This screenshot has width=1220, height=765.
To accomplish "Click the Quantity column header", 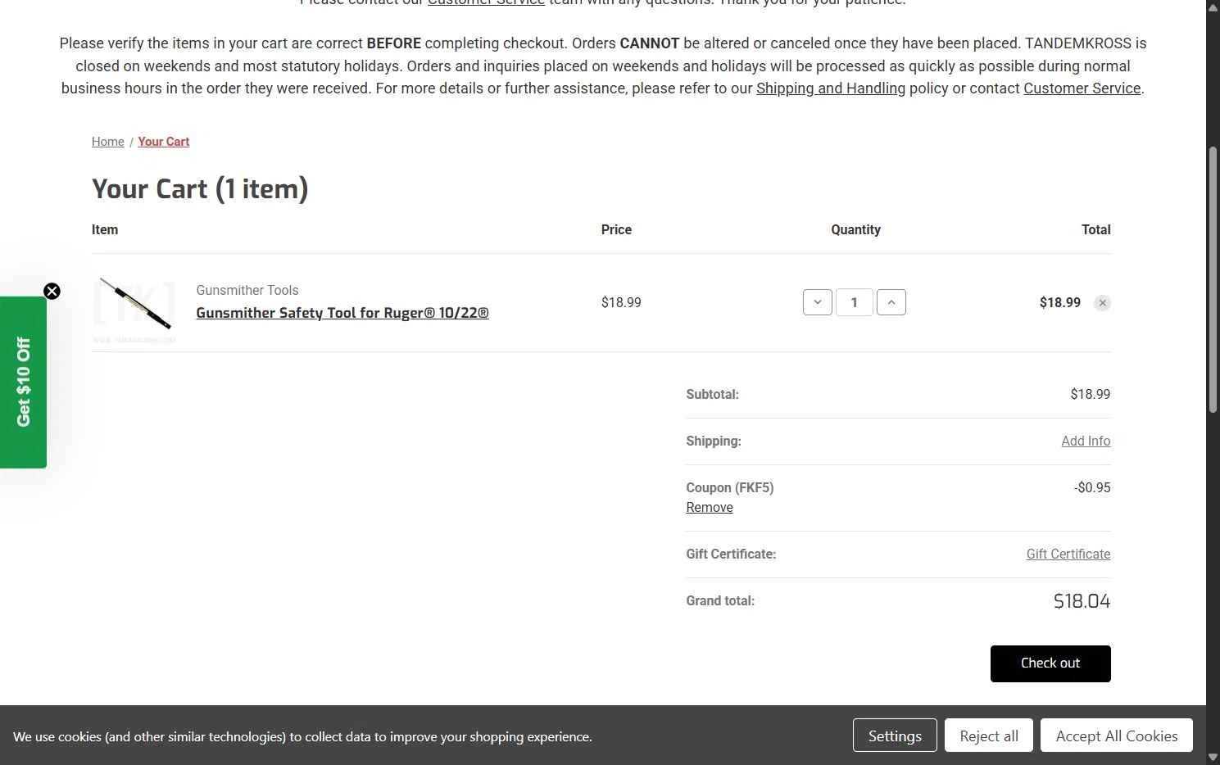I will coord(855,230).
